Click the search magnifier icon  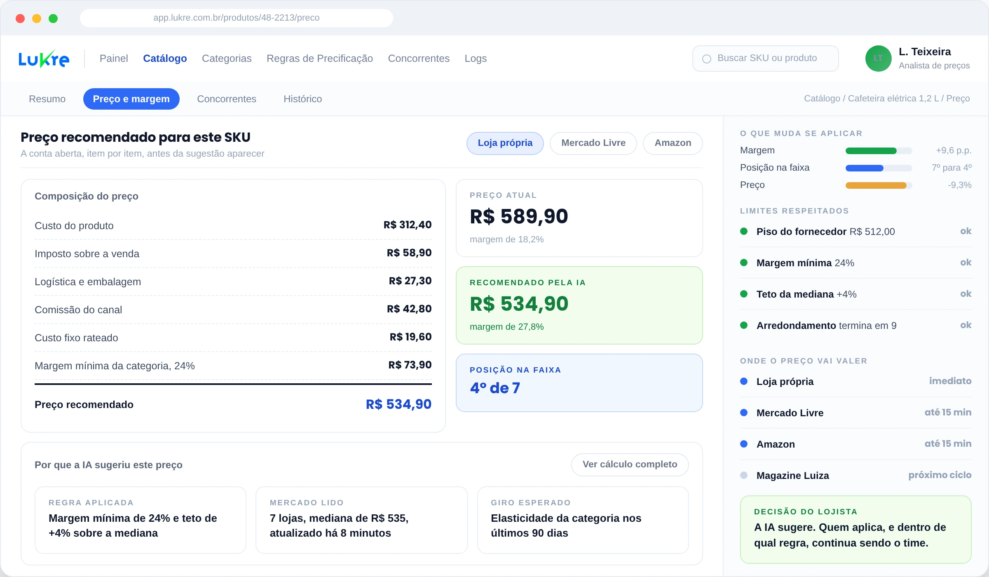[x=707, y=59]
